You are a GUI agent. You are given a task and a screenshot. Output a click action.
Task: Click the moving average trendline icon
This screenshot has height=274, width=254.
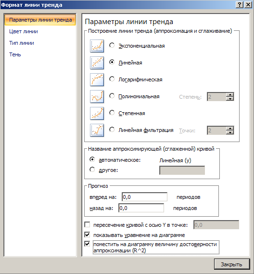click(x=97, y=130)
